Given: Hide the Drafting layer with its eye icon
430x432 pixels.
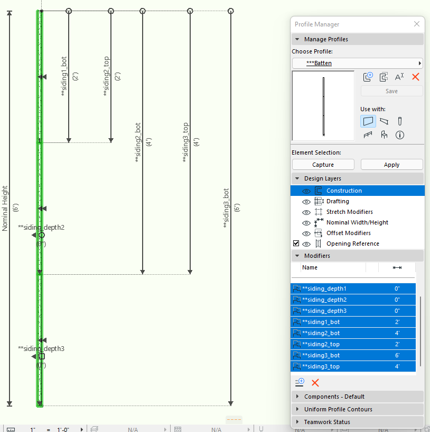Looking at the screenshot, I should point(306,202).
